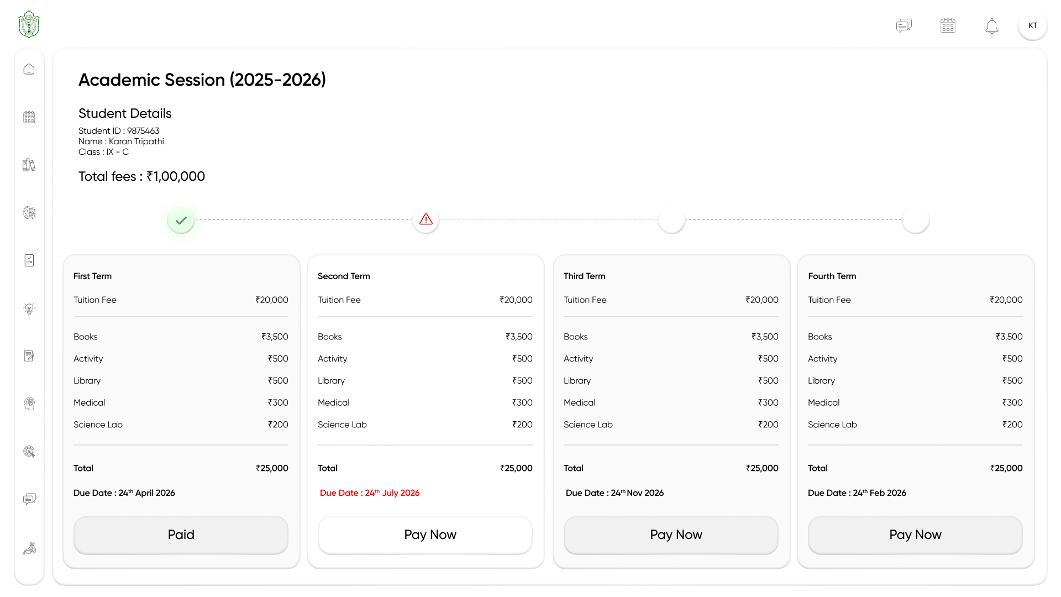Click Pay Now for Second Term
Screen dimensions: 1061x597
point(425,535)
